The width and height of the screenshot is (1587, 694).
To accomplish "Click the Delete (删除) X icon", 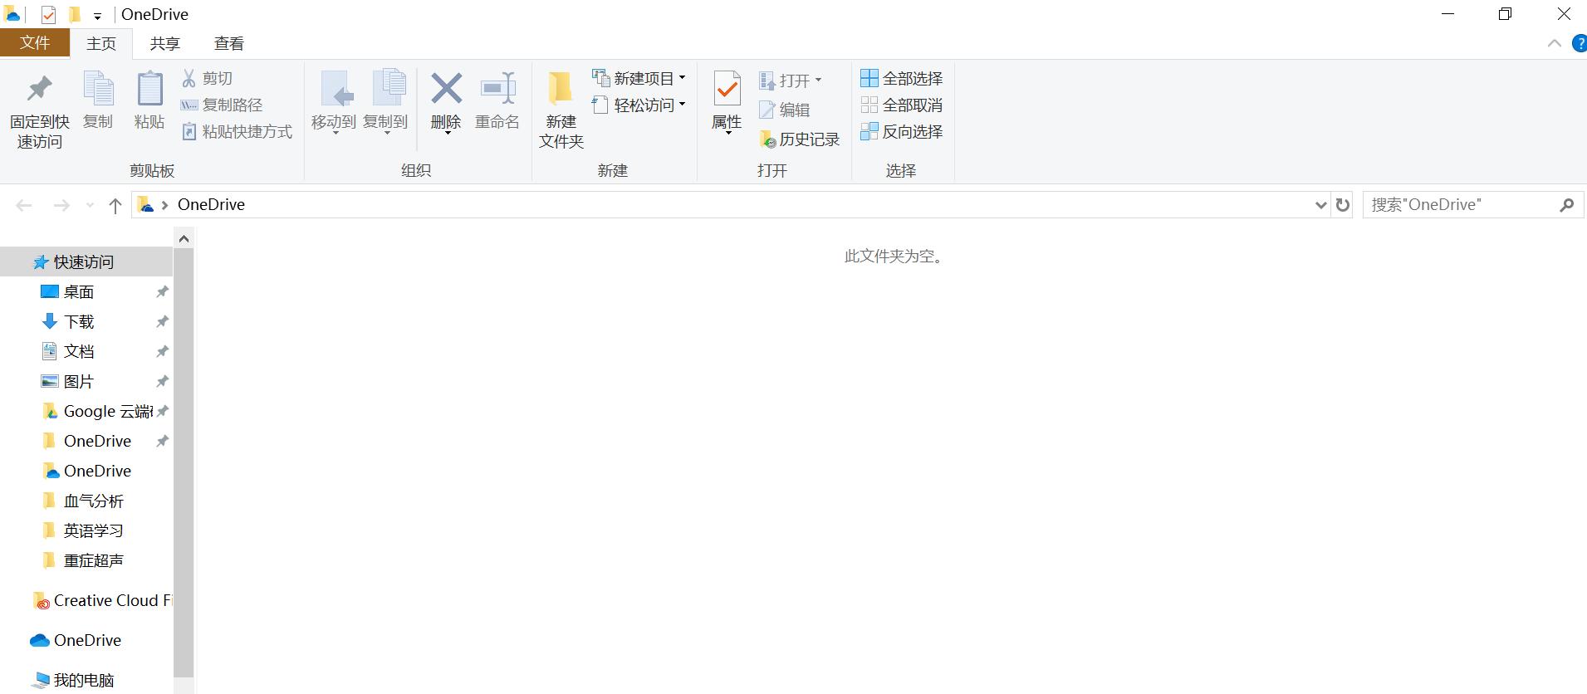I will click(446, 88).
